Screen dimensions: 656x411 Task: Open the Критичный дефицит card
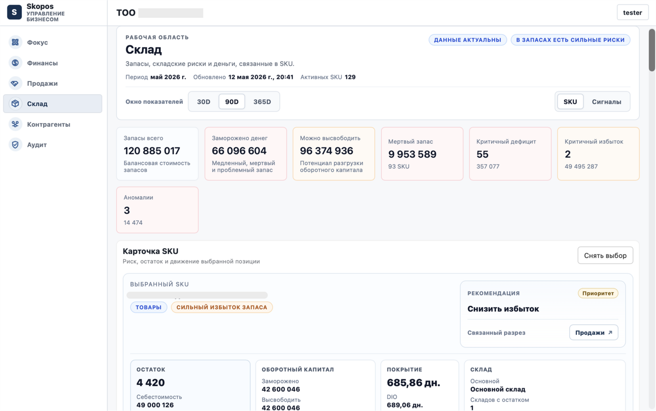(510, 154)
